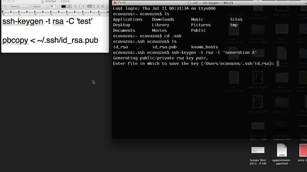Click 'Movies' in Terminal listing
Screen dimensions: 307x172
(159, 31)
